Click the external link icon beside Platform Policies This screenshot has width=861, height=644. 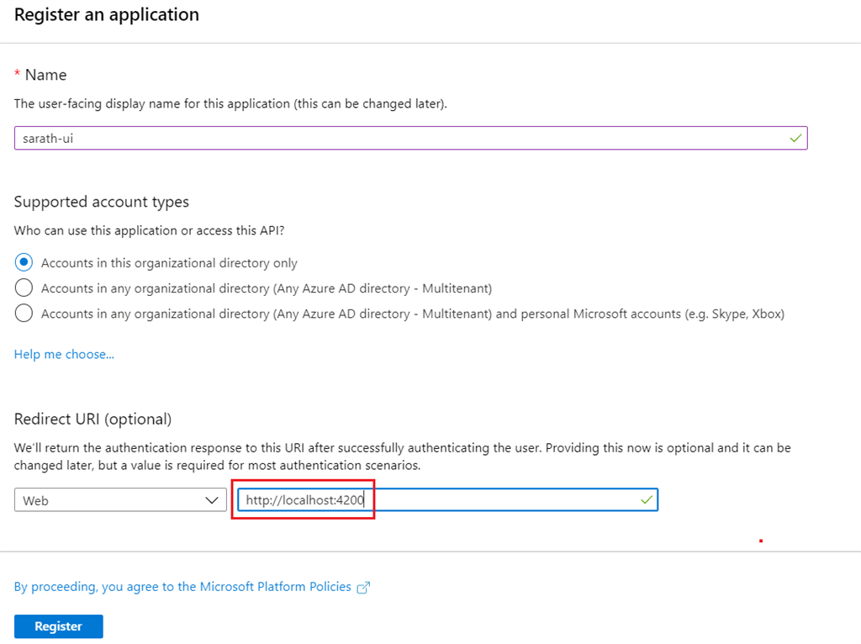(x=362, y=588)
